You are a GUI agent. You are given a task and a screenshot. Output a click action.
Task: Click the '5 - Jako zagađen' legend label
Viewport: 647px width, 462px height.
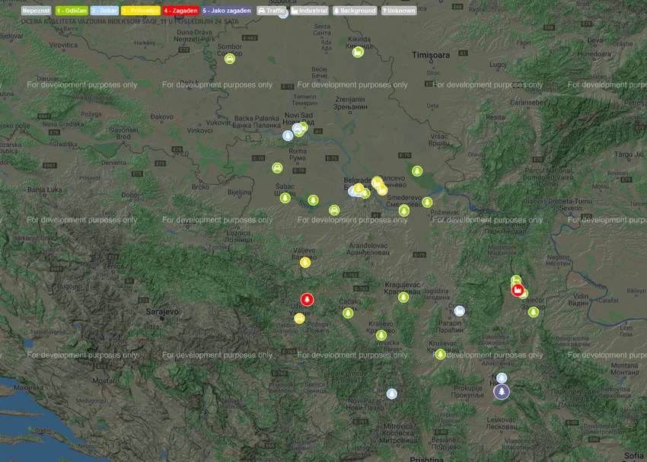(227, 11)
